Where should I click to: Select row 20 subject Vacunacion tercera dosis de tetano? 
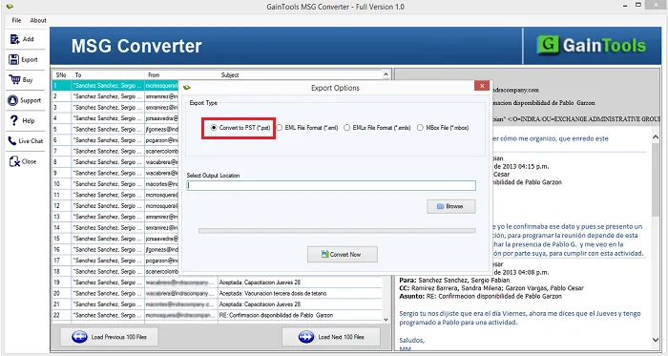tap(273, 293)
